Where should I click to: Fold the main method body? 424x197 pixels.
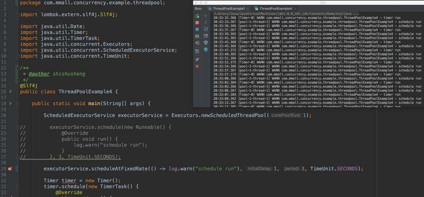pyautogui.click(x=18, y=103)
